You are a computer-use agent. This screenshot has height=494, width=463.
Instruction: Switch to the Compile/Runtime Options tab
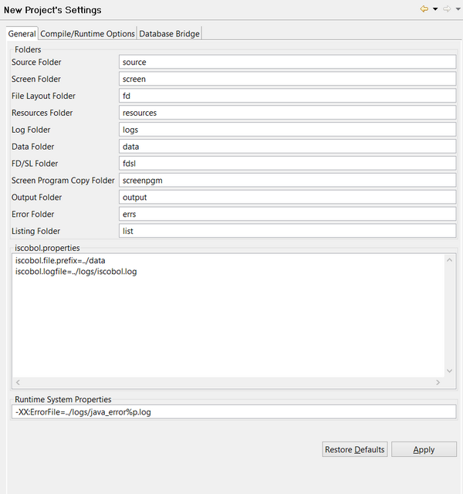[x=87, y=33]
